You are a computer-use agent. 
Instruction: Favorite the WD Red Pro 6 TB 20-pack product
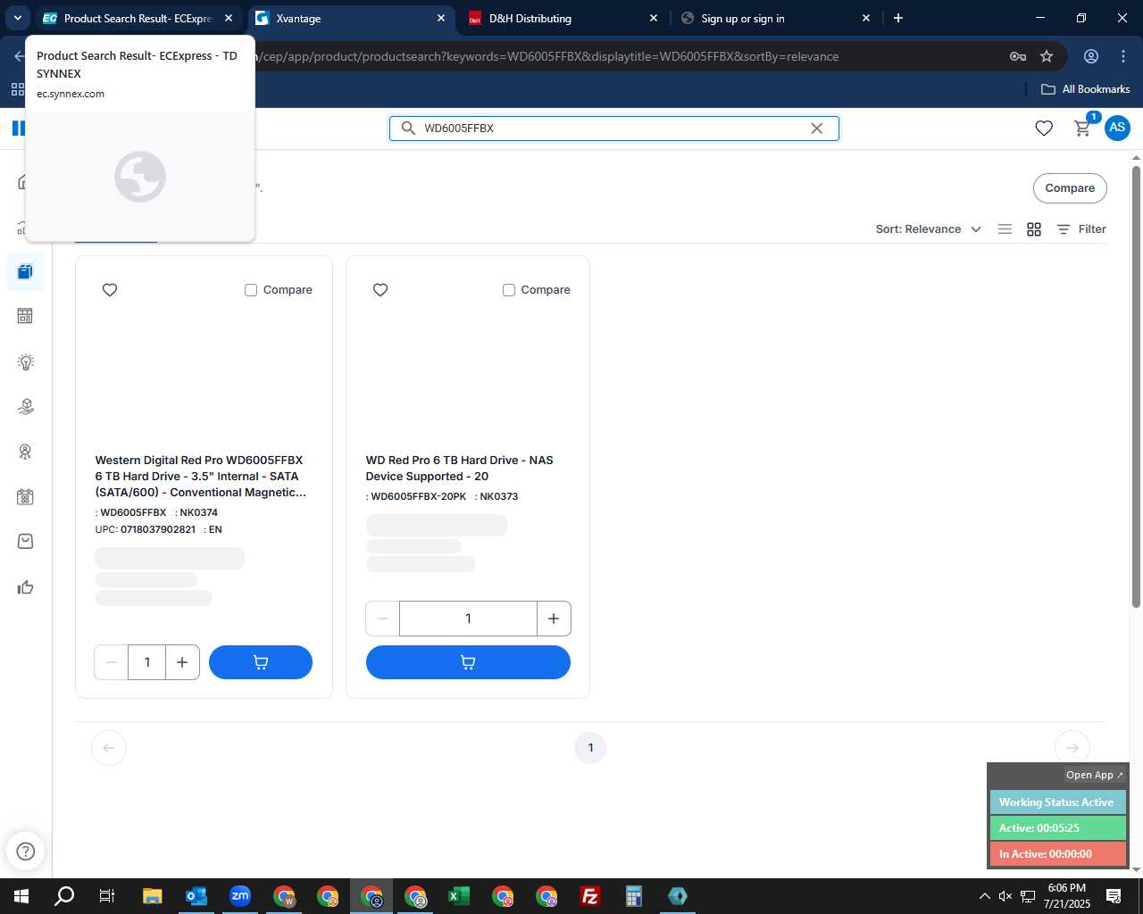380,290
